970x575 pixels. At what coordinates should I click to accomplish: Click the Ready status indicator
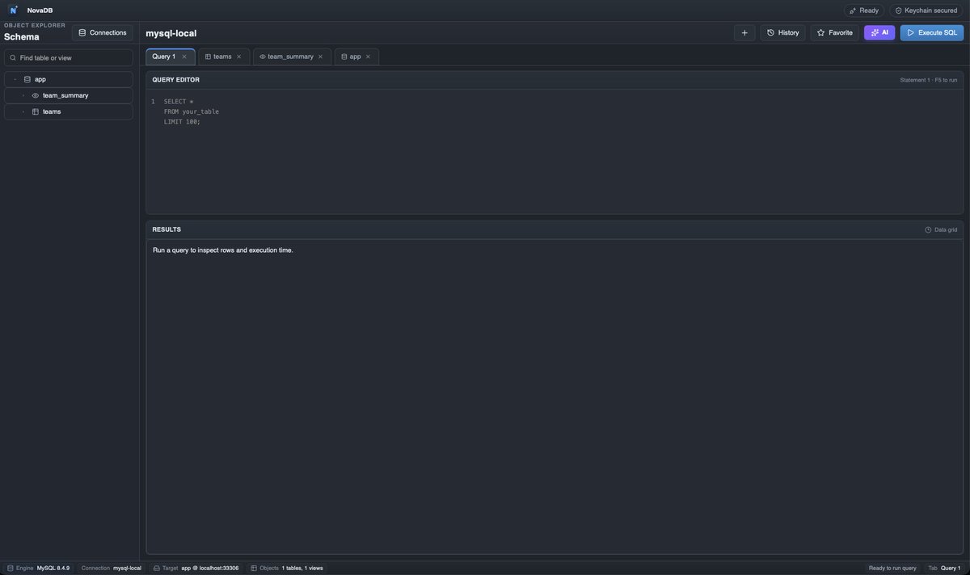pyautogui.click(x=864, y=10)
